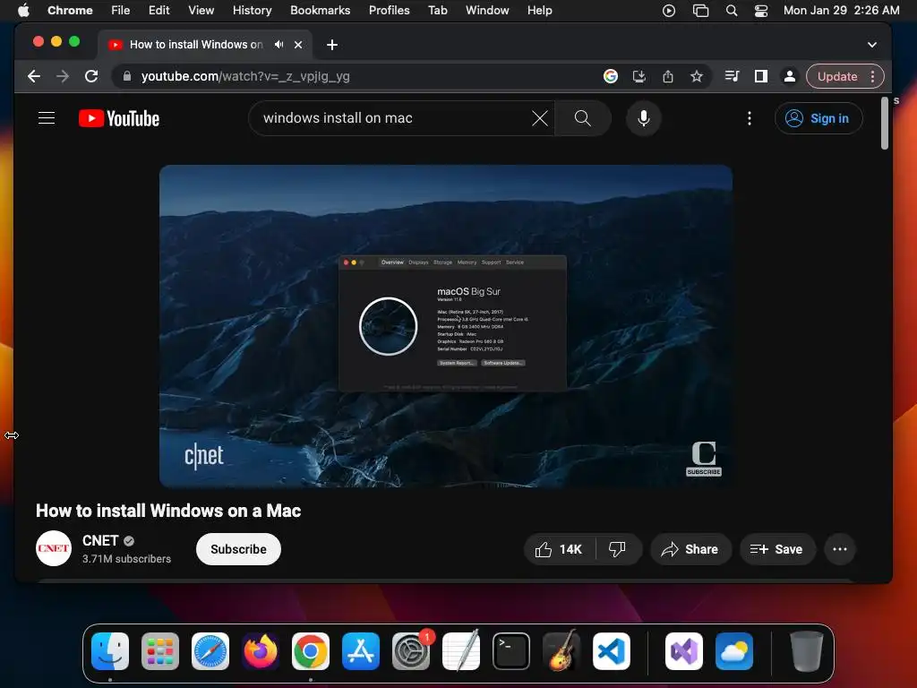Select the How to install Windows tab

pyautogui.click(x=205, y=45)
